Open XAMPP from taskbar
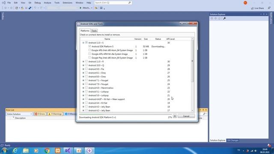Viewport: 274px width, 154px height. click(58, 151)
